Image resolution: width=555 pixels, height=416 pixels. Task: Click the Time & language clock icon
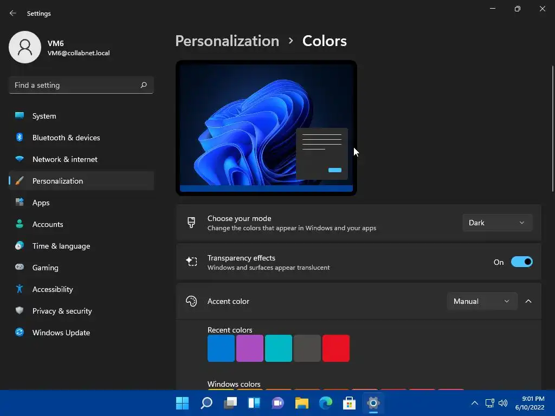(20, 245)
